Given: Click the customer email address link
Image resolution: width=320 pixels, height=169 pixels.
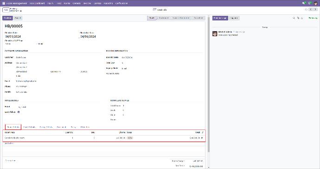Looking at the screenshot, I should coord(26,81).
